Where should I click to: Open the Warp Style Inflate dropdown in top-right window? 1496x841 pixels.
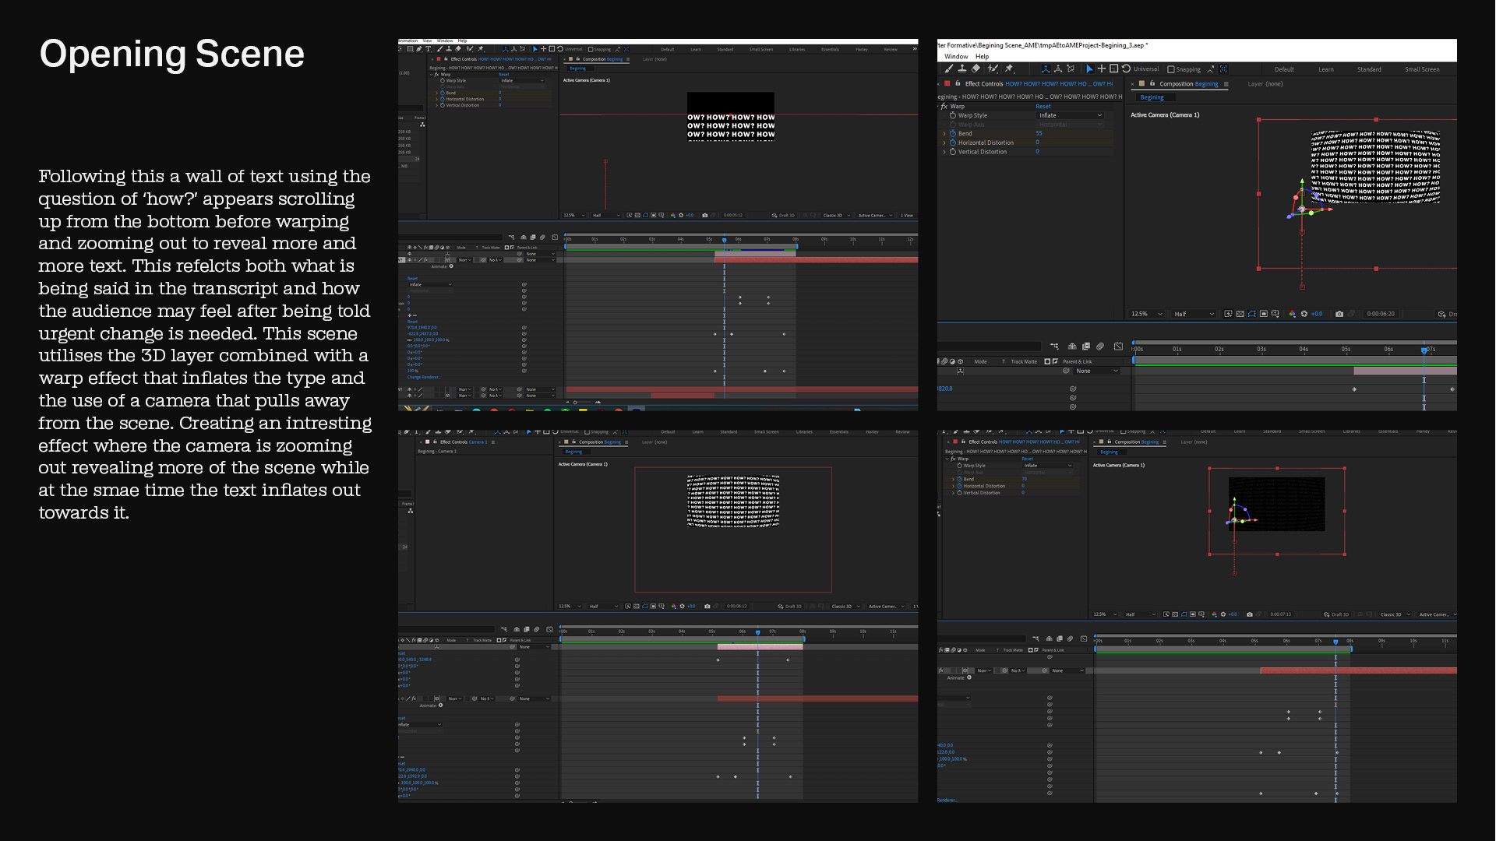(x=1071, y=115)
